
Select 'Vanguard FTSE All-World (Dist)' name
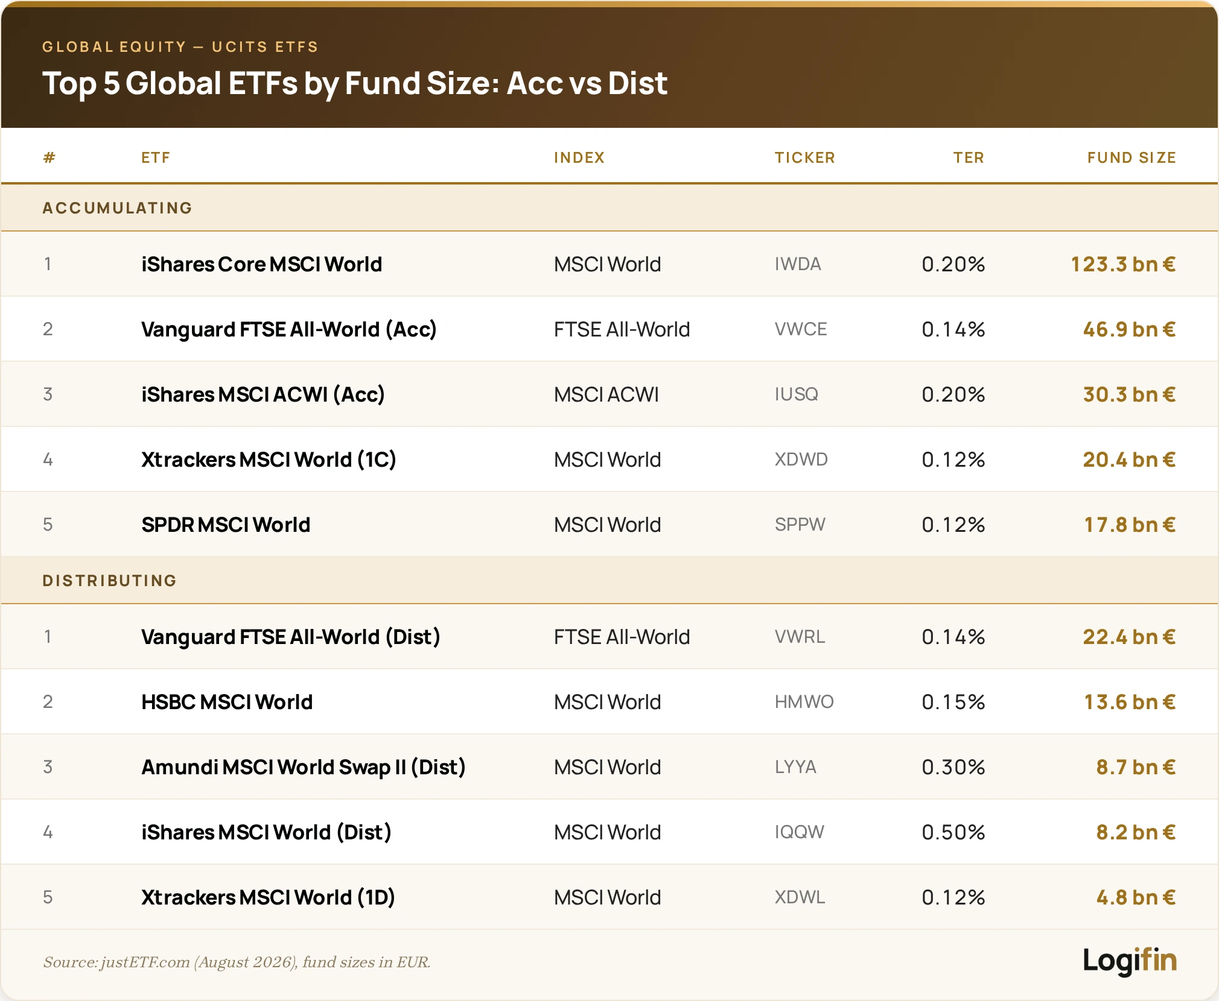pyautogui.click(x=291, y=637)
